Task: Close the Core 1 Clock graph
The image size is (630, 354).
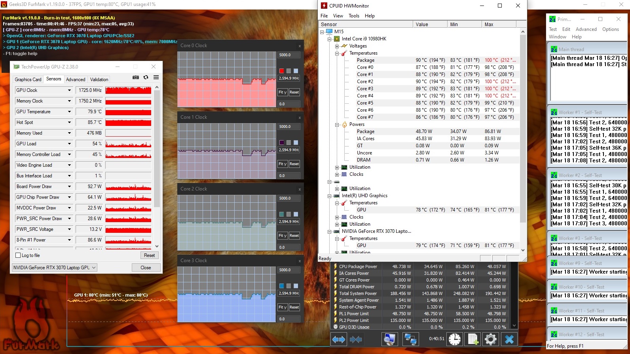Action: [300, 118]
